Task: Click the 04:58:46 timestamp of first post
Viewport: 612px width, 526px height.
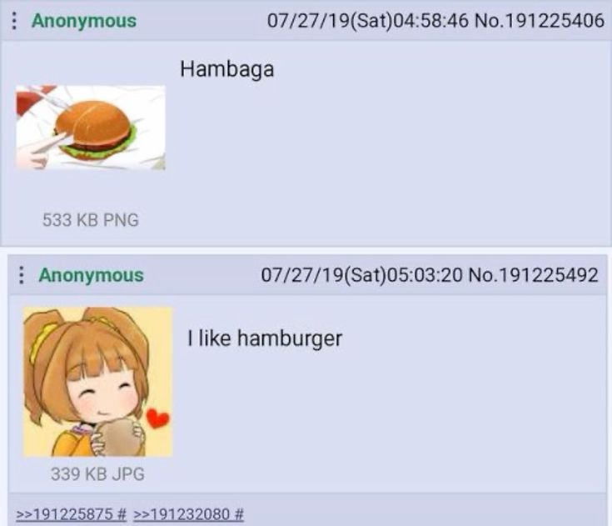Action: tap(430, 20)
